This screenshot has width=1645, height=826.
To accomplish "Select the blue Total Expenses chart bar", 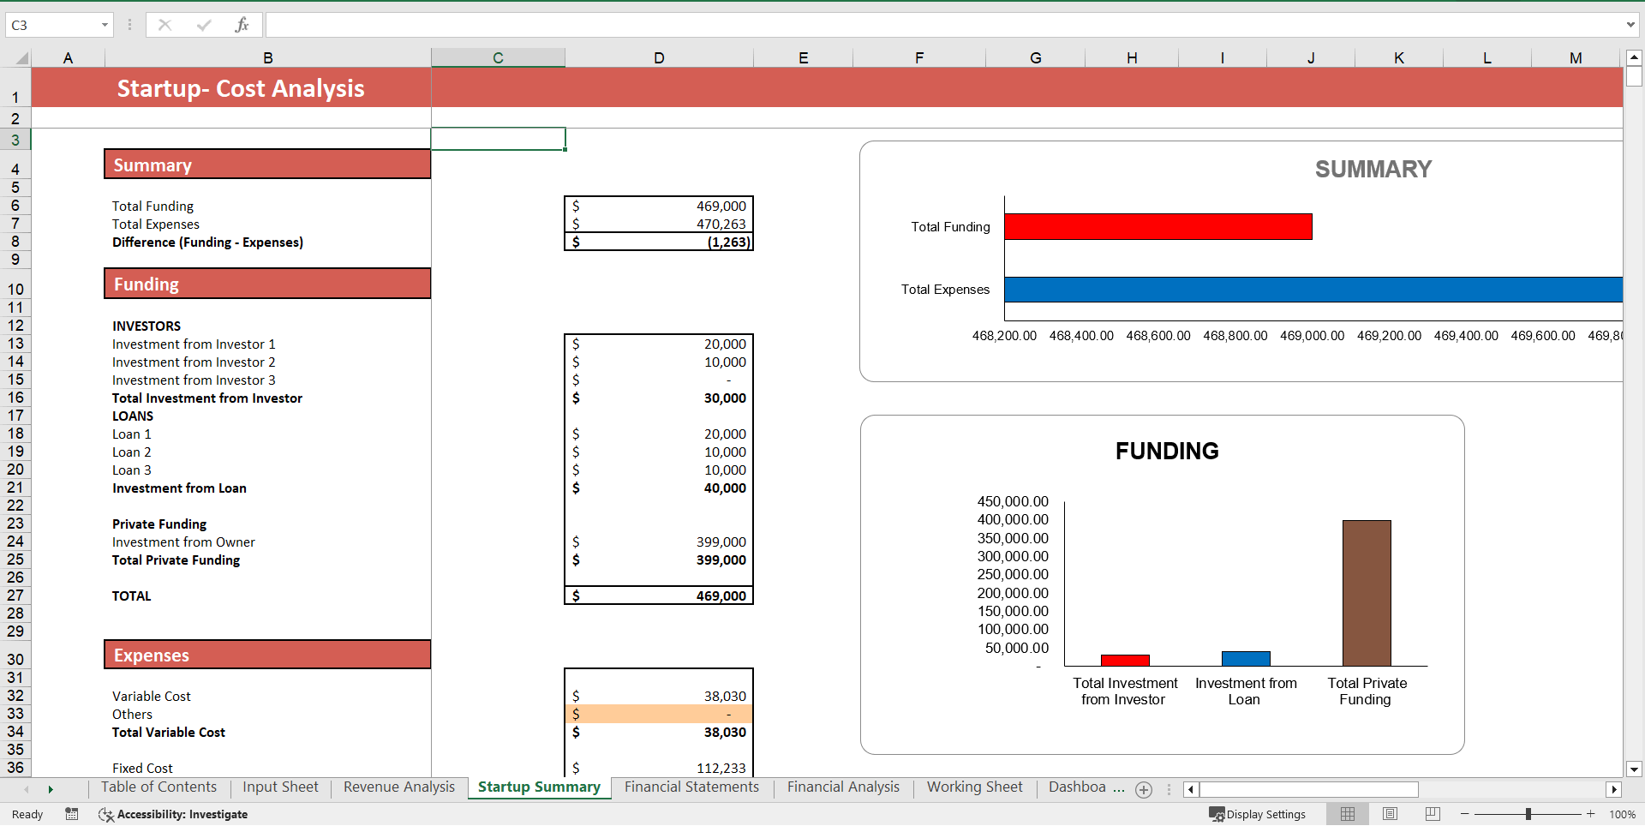I will [1313, 290].
